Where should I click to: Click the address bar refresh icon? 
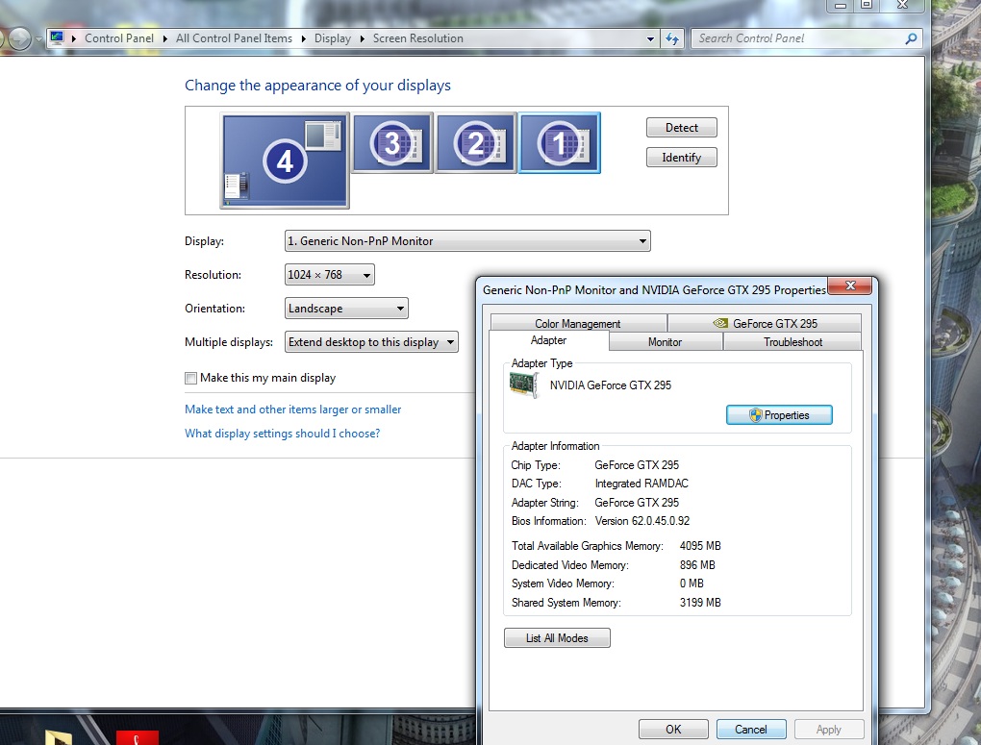pos(672,38)
